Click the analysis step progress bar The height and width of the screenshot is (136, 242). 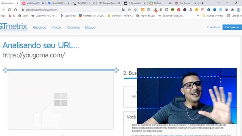(130, 78)
